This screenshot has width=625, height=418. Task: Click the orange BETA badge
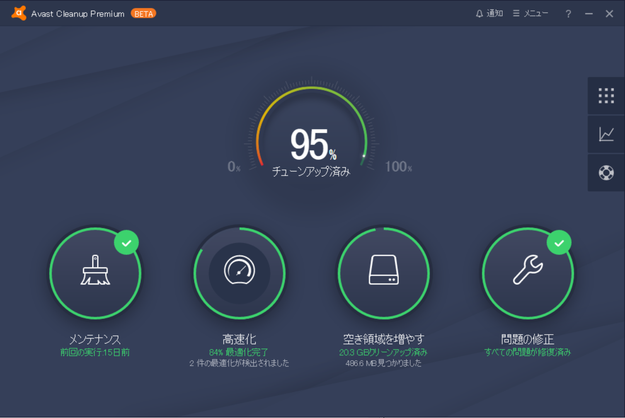(143, 13)
